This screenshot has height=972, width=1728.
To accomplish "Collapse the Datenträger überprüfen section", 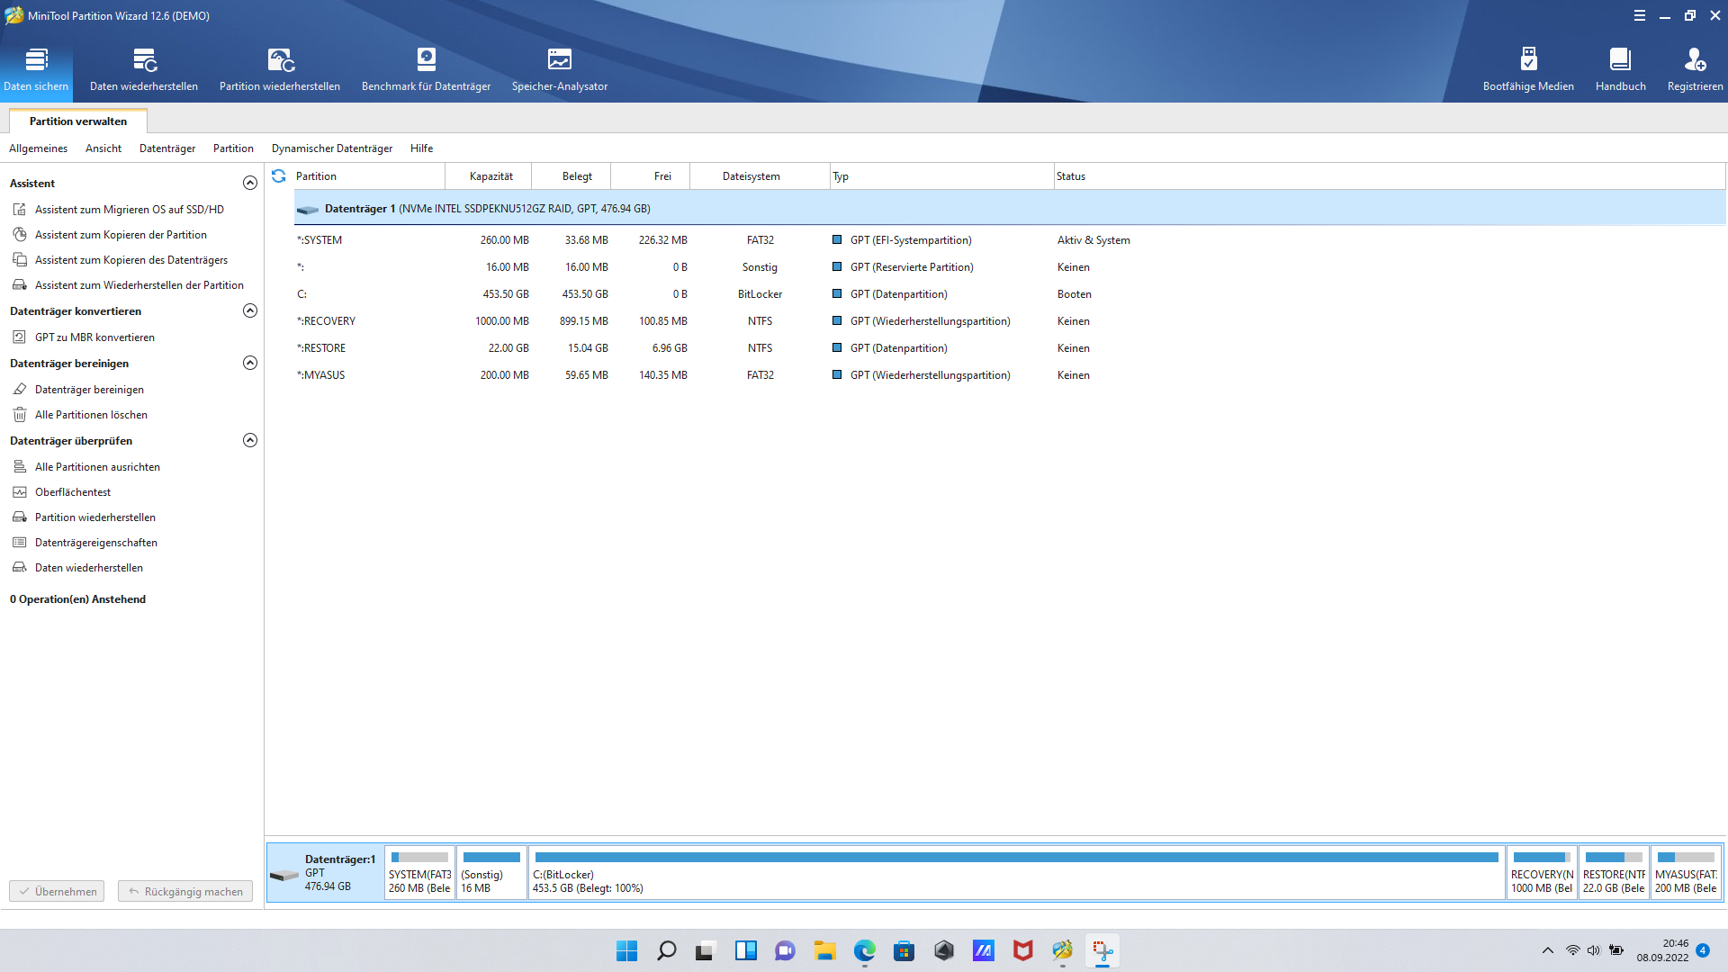I will pos(250,440).
